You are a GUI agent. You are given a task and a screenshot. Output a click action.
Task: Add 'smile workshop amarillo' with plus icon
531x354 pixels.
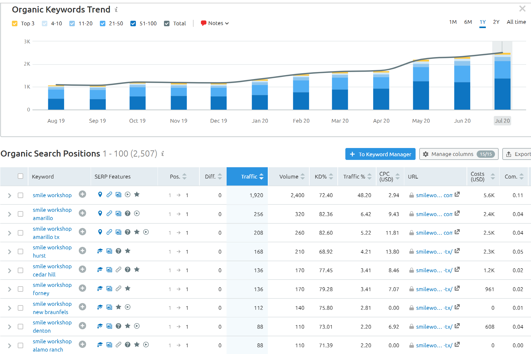82,213
